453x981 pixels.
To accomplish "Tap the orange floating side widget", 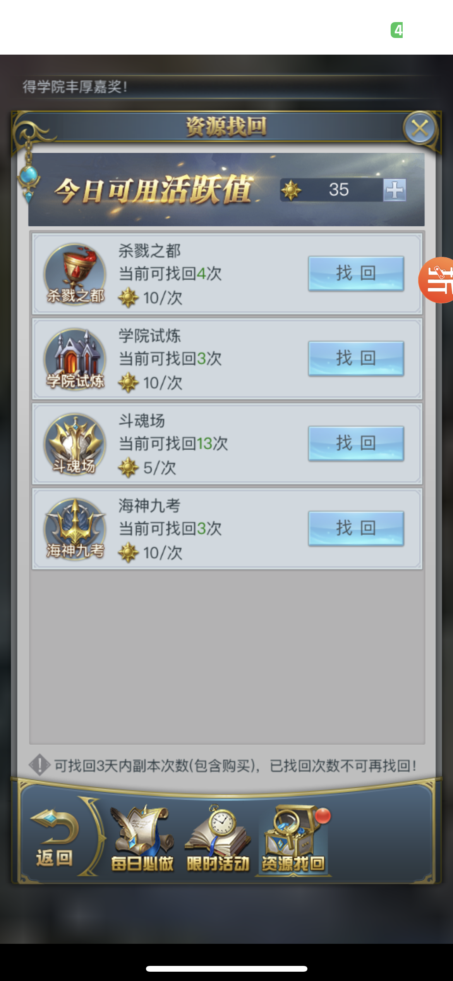I will coord(436,280).
